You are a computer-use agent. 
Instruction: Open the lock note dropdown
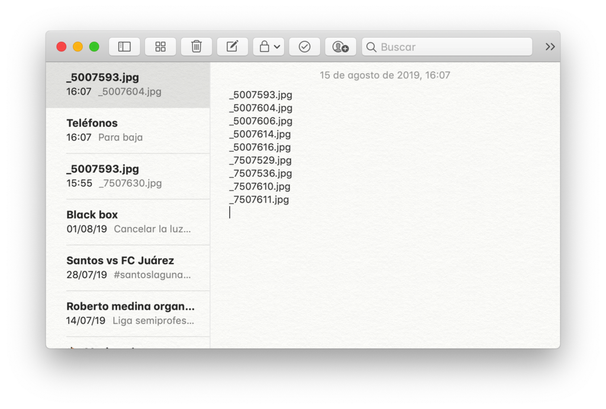pos(269,47)
